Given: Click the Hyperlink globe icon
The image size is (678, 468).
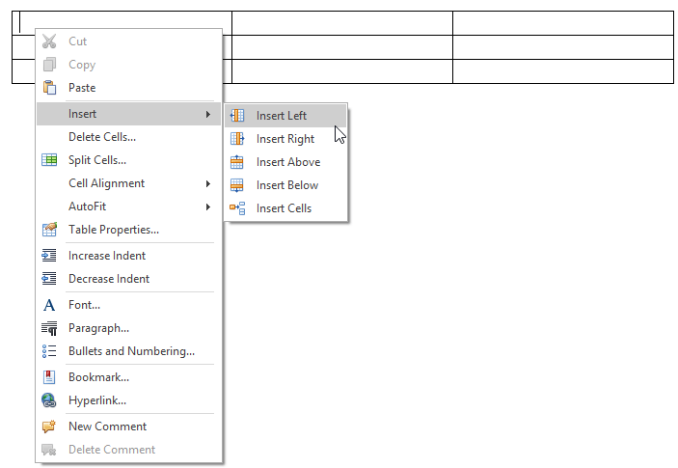Looking at the screenshot, I should pos(49,400).
